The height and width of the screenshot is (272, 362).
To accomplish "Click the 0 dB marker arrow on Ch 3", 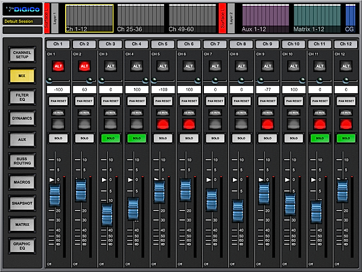I will coord(104,180).
